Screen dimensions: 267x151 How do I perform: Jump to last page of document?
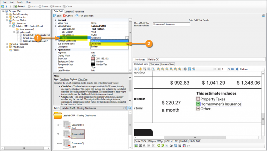click(x=237, y=69)
